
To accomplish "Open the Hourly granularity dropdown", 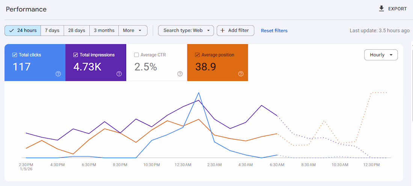I will pos(381,55).
